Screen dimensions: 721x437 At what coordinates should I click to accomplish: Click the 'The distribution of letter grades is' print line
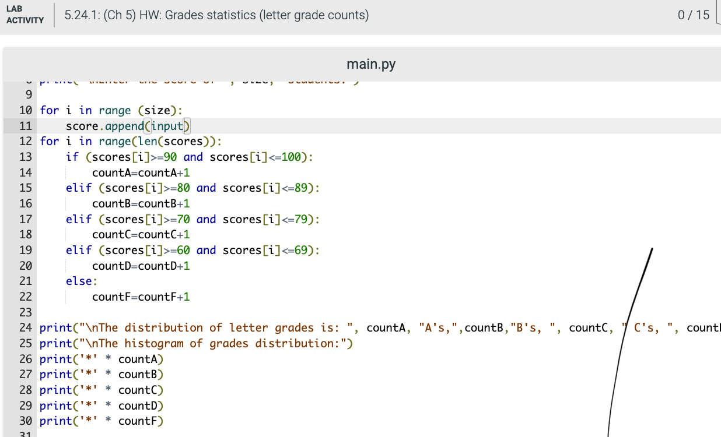380,328
